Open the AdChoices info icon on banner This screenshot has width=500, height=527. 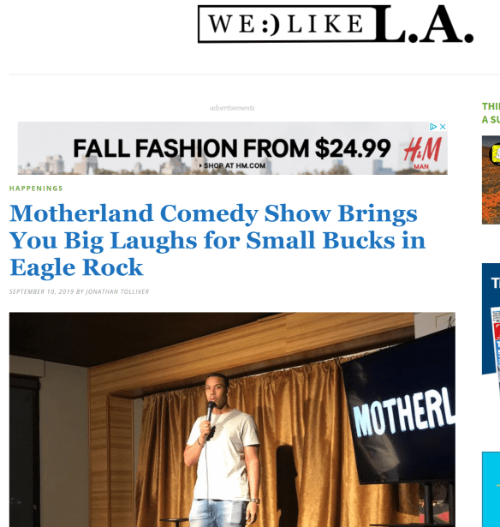[433, 127]
